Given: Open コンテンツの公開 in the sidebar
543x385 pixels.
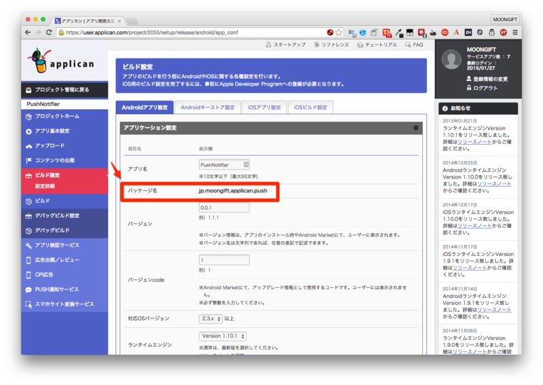Looking at the screenshot, I should (x=64, y=160).
